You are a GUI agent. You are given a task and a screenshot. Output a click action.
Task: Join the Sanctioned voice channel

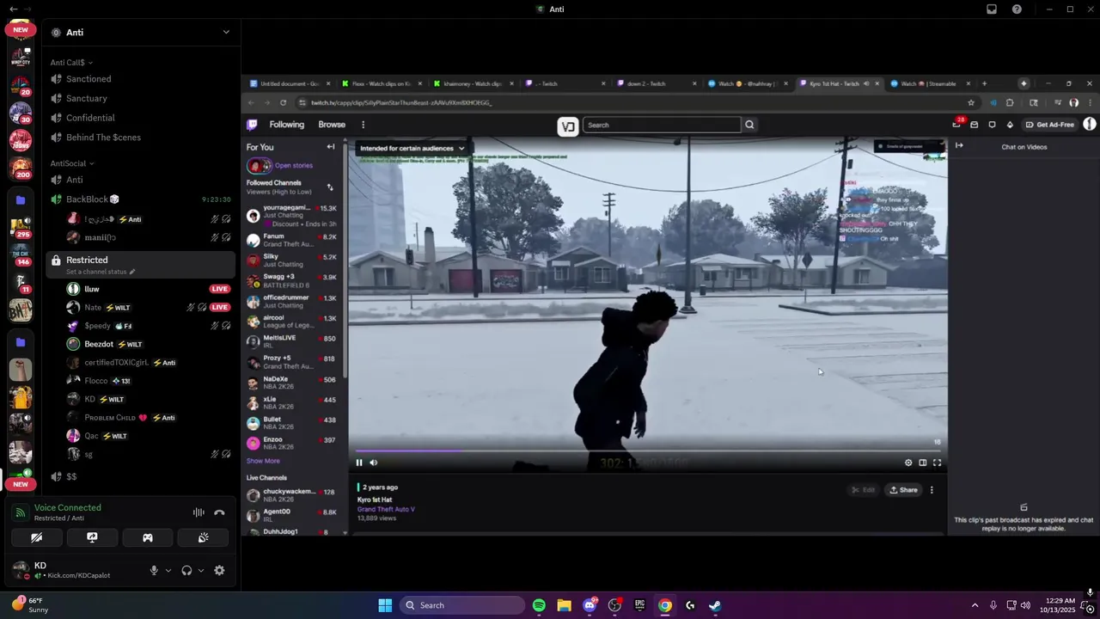tap(89, 79)
